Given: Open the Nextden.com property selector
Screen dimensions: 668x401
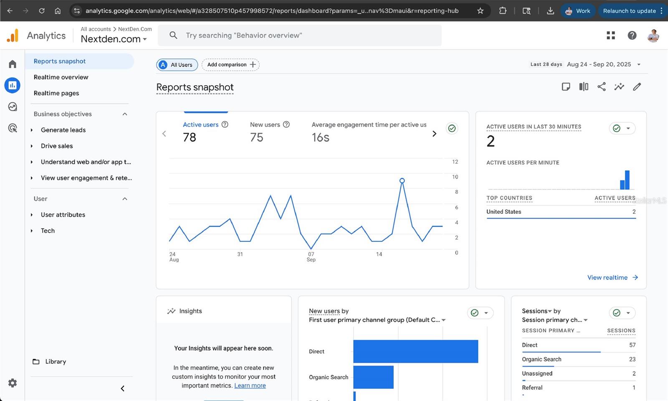Looking at the screenshot, I should (x=114, y=39).
